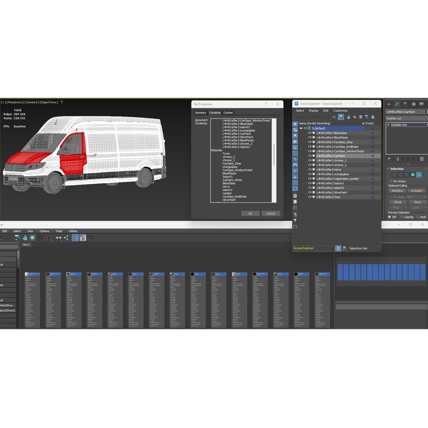Open the Display tab monitor icon in command panel
Viewport: 428px width, 428px height.
pos(421,104)
